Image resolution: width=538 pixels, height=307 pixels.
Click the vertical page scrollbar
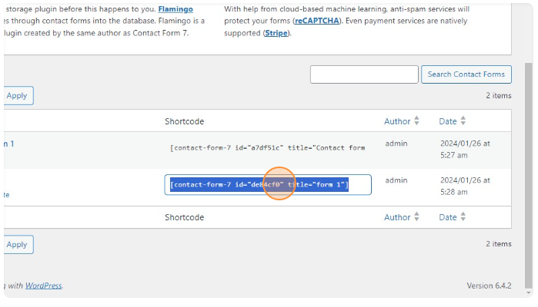528,177
